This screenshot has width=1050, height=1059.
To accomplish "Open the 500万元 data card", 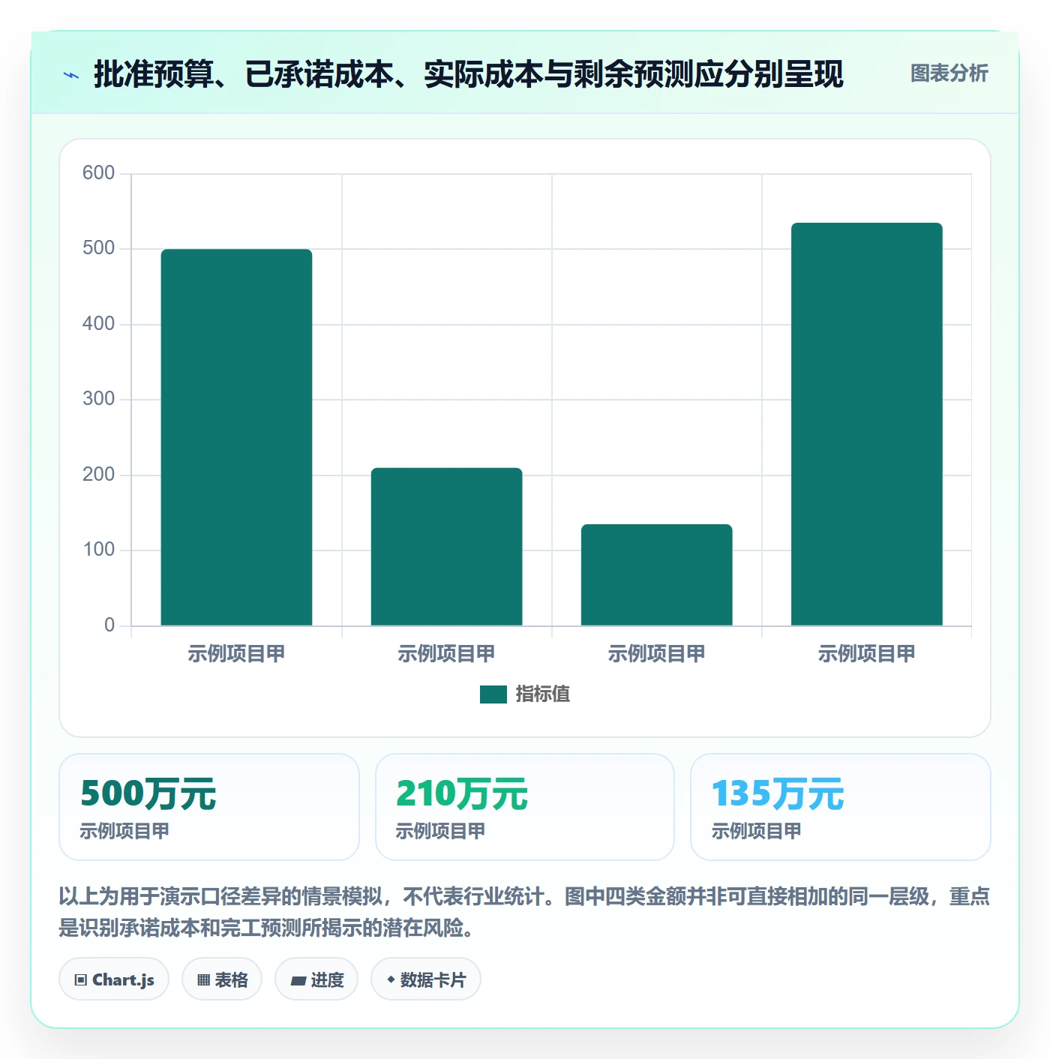I will point(209,807).
